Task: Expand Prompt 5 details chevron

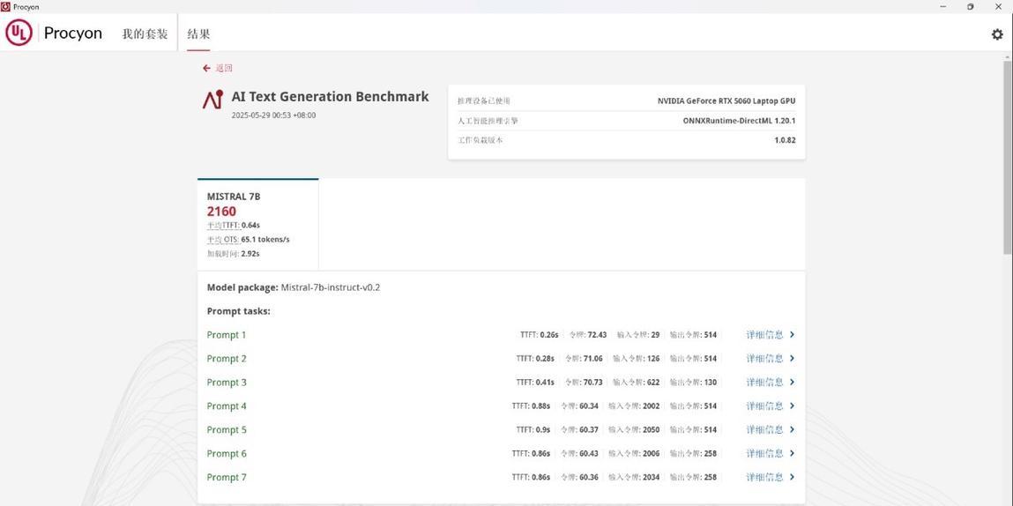Action: click(792, 429)
